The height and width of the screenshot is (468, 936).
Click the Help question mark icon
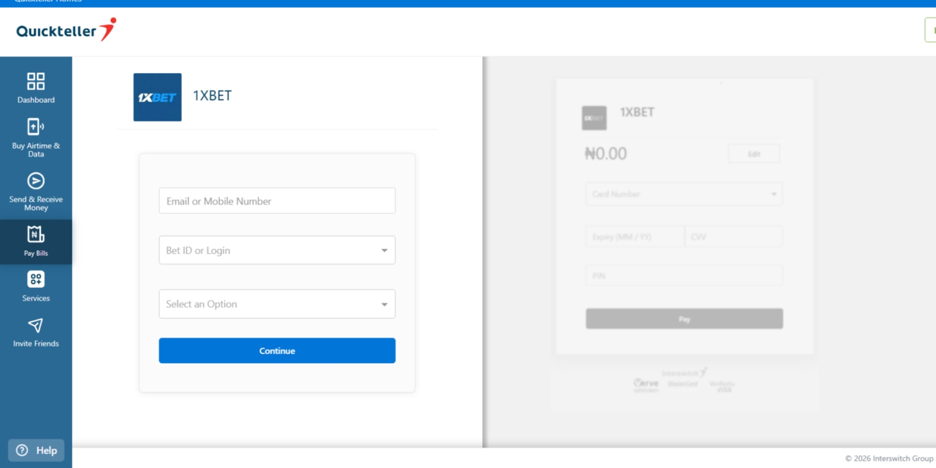point(21,450)
